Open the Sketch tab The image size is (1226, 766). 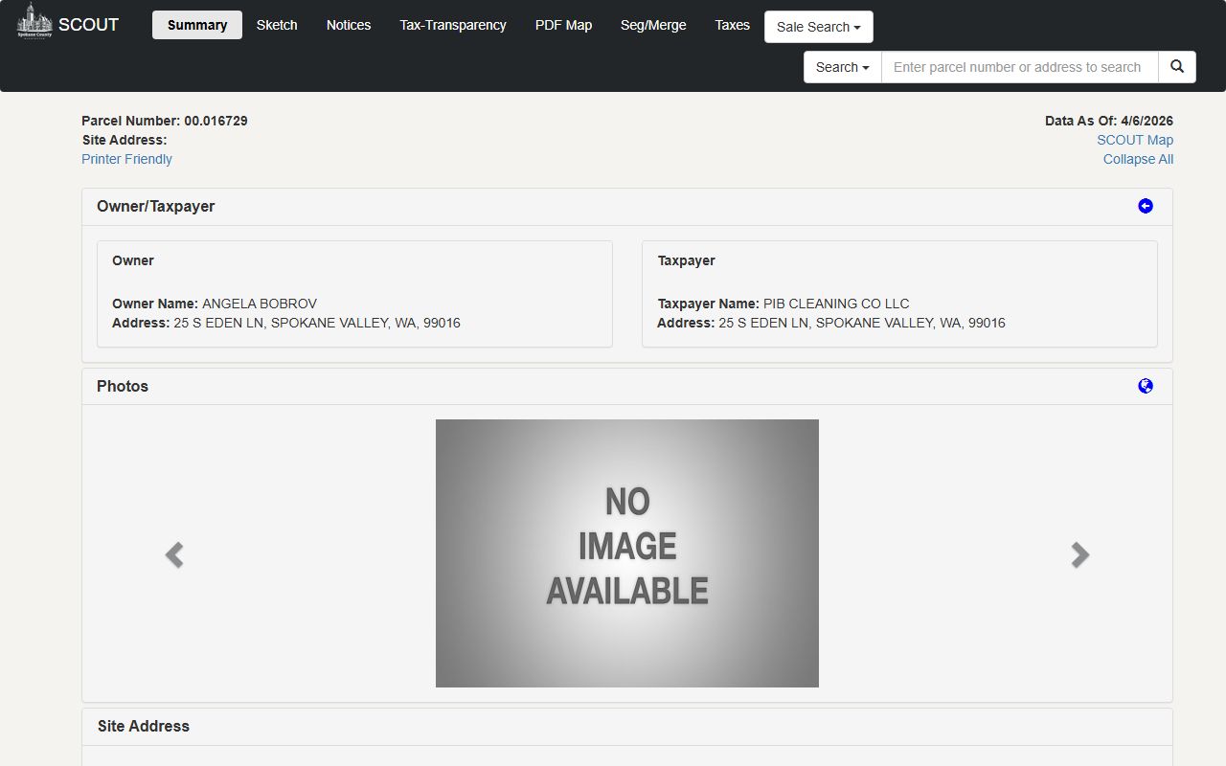(277, 25)
